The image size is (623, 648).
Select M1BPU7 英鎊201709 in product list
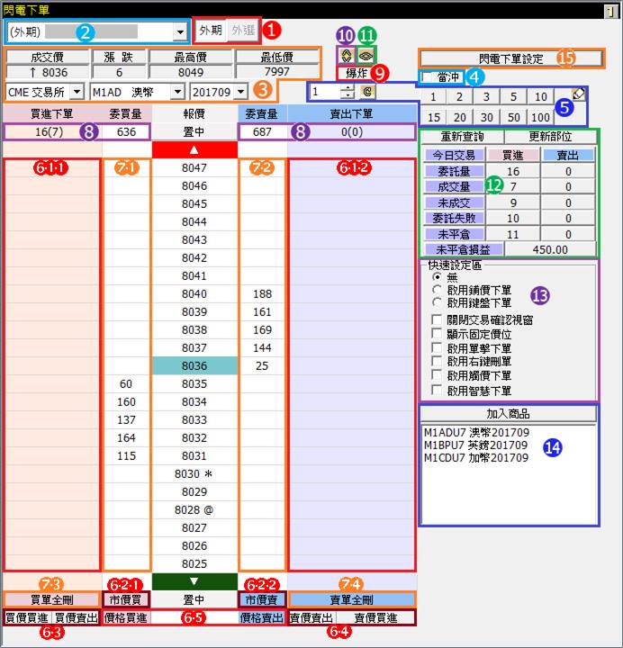click(476, 445)
